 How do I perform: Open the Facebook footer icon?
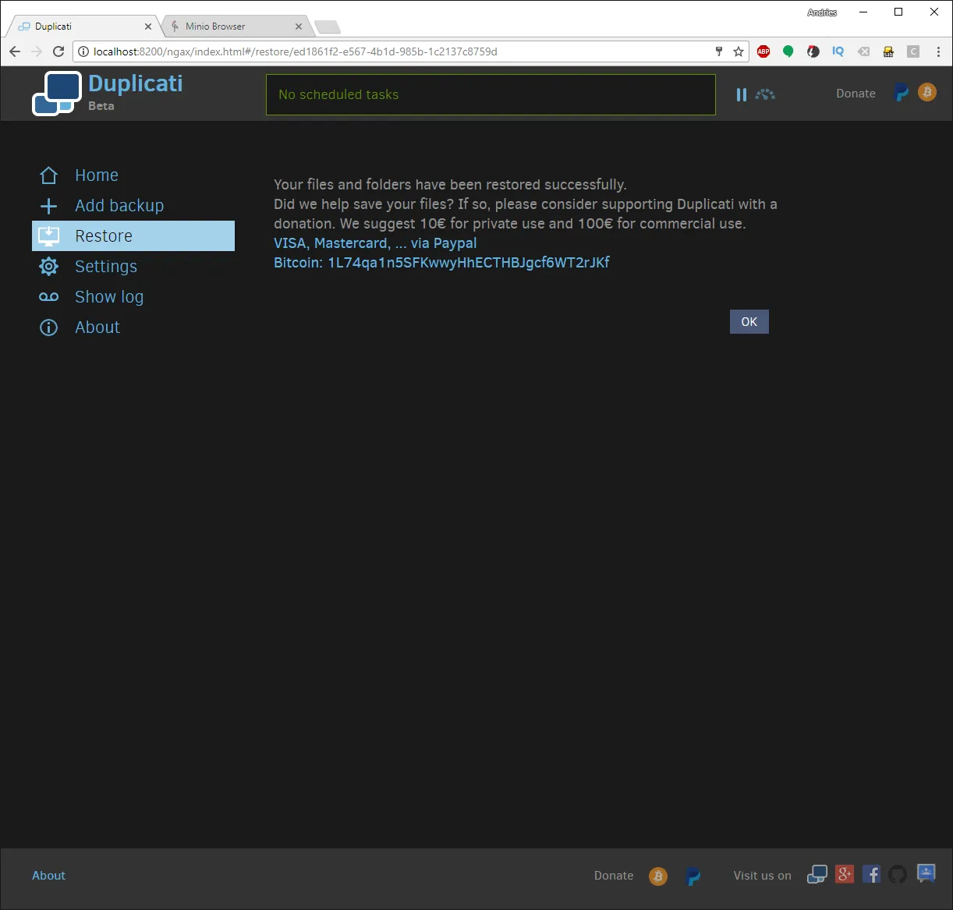[x=872, y=874]
